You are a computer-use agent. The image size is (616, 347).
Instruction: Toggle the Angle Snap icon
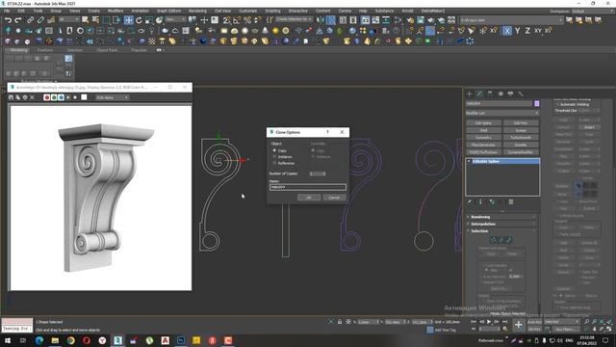click(237, 19)
